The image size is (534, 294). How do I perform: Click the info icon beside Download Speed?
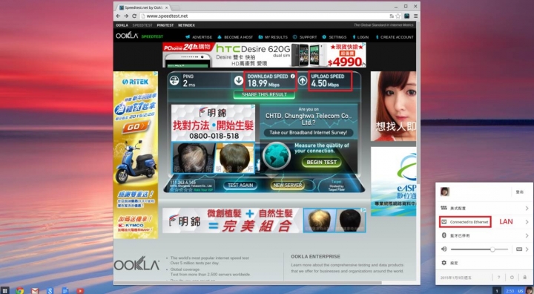click(292, 76)
